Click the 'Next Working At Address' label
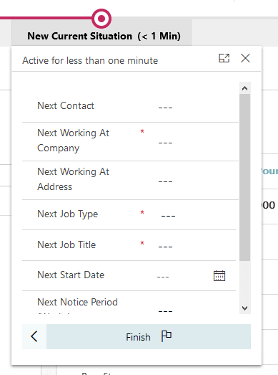The width and height of the screenshot is (278, 375). click(x=73, y=179)
